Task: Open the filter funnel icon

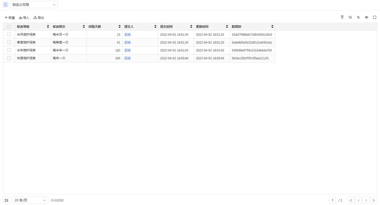Action: coord(342,17)
